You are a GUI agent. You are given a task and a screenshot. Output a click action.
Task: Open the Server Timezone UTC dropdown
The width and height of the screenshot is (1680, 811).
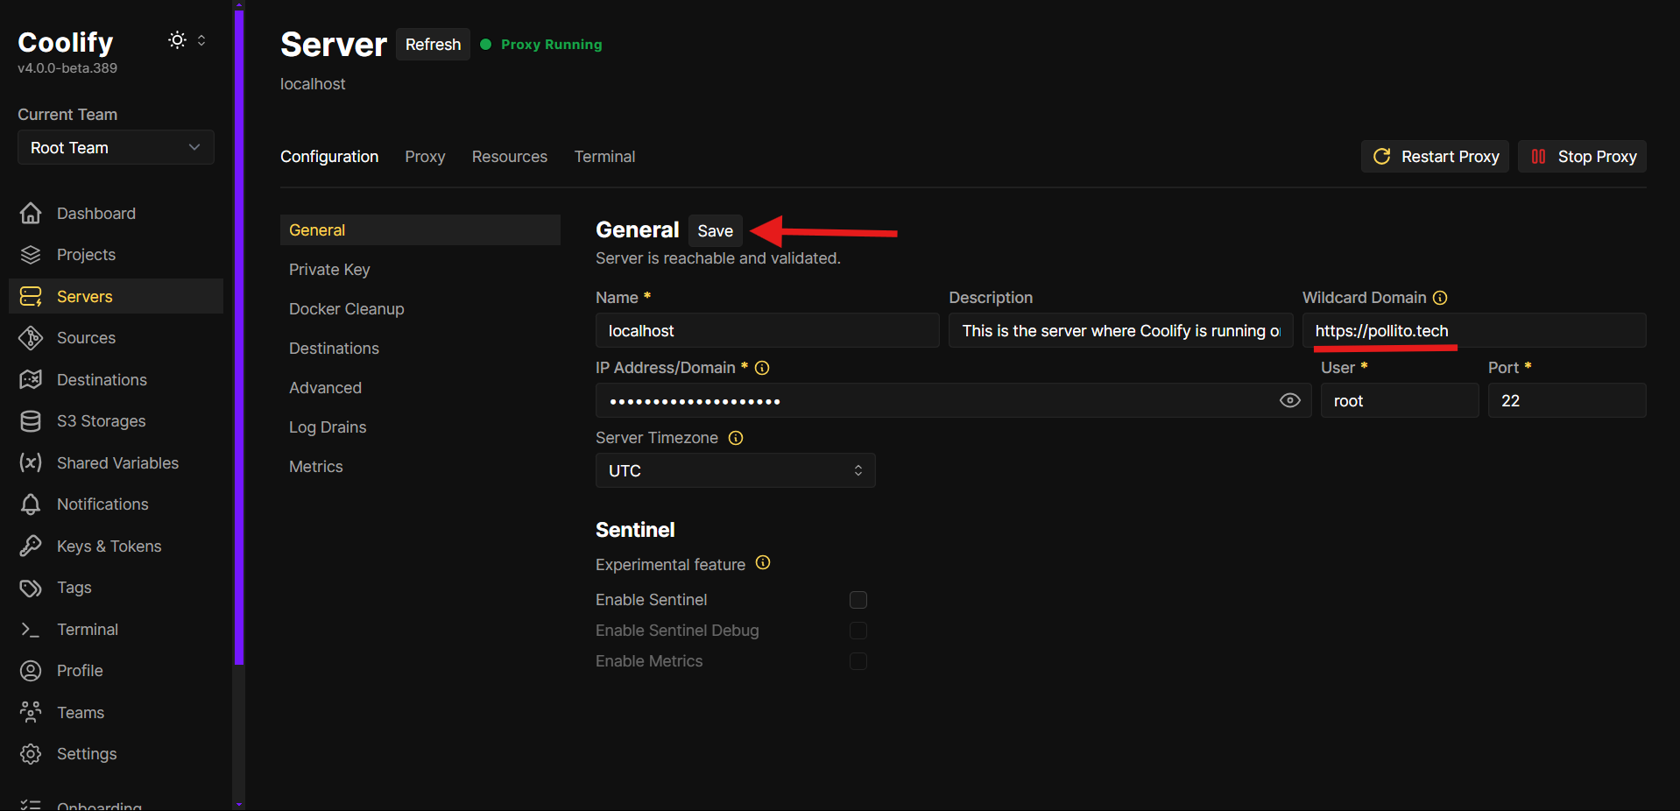coord(736,470)
